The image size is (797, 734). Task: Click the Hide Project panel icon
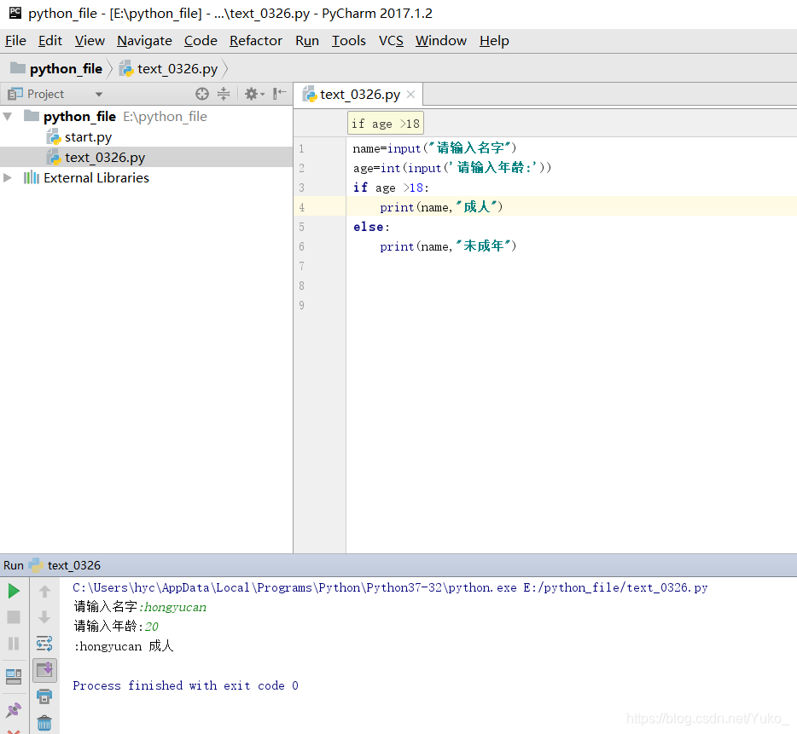[x=280, y=94]
